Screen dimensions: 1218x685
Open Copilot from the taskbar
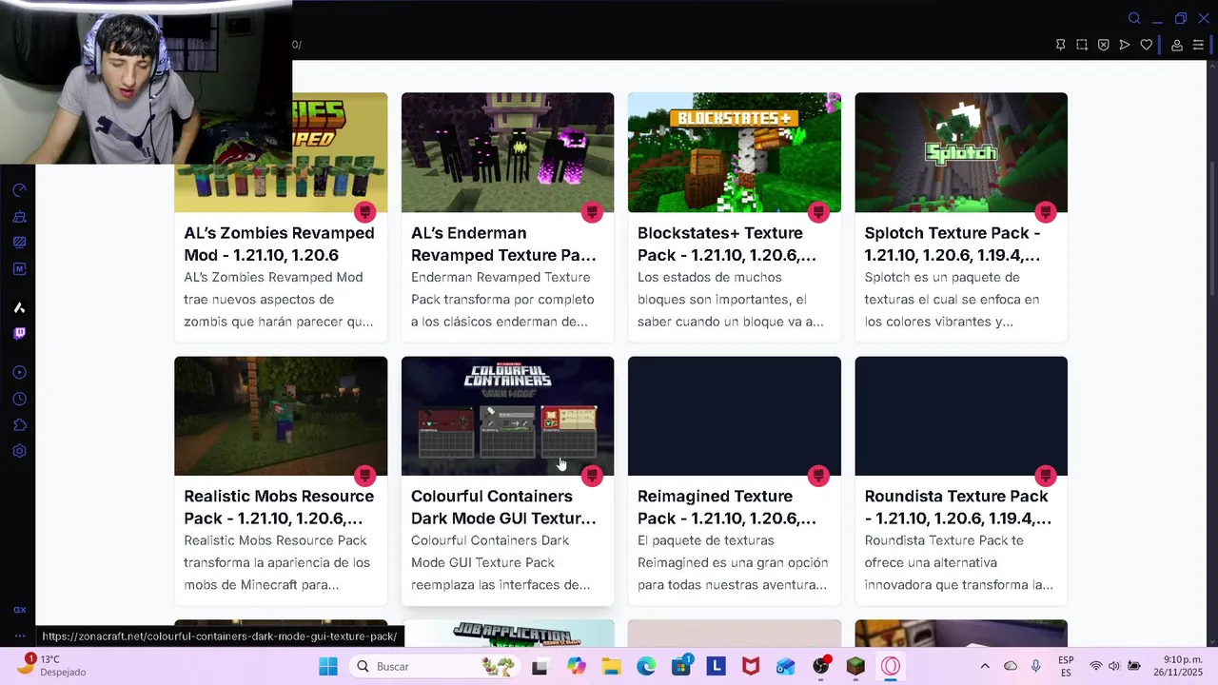[576, 666]
